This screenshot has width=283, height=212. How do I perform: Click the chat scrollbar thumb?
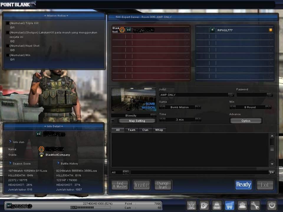point(272,149)
